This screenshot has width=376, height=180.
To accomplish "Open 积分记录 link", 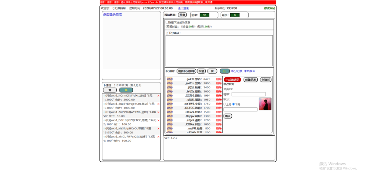I will (237, 71).
